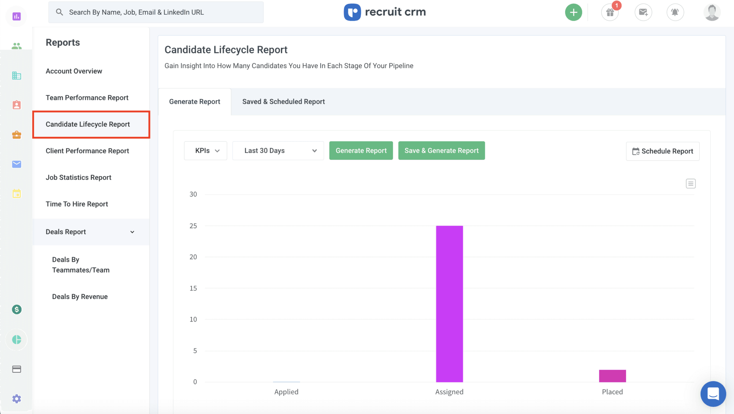
Task: View notifications via the bell icon
Action: (675, 12)
